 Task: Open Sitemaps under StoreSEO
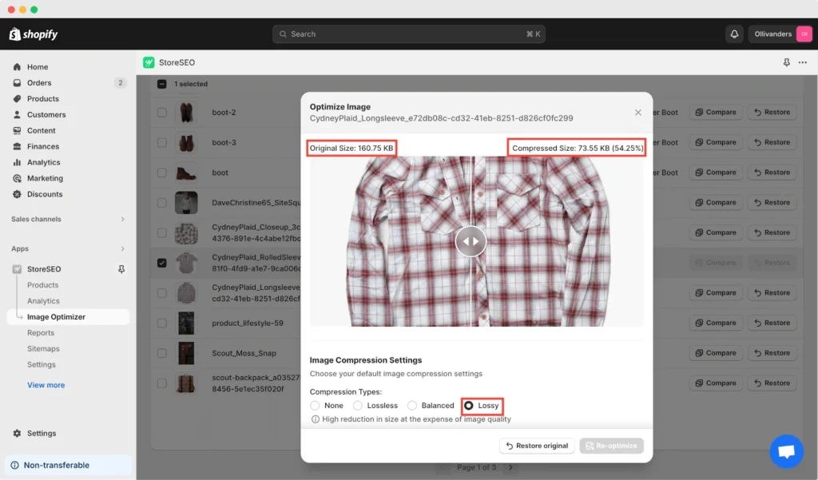(x=42, y=348)
